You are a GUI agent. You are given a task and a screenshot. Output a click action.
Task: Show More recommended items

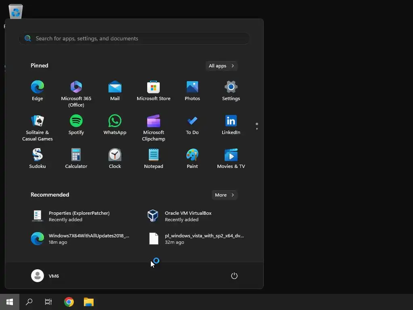(224, 195)
